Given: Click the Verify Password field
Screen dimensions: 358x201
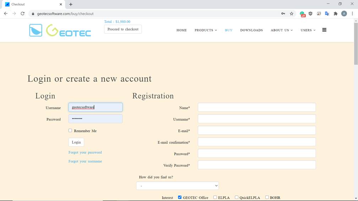Looking at the screenshot, I should click(257, 165).
